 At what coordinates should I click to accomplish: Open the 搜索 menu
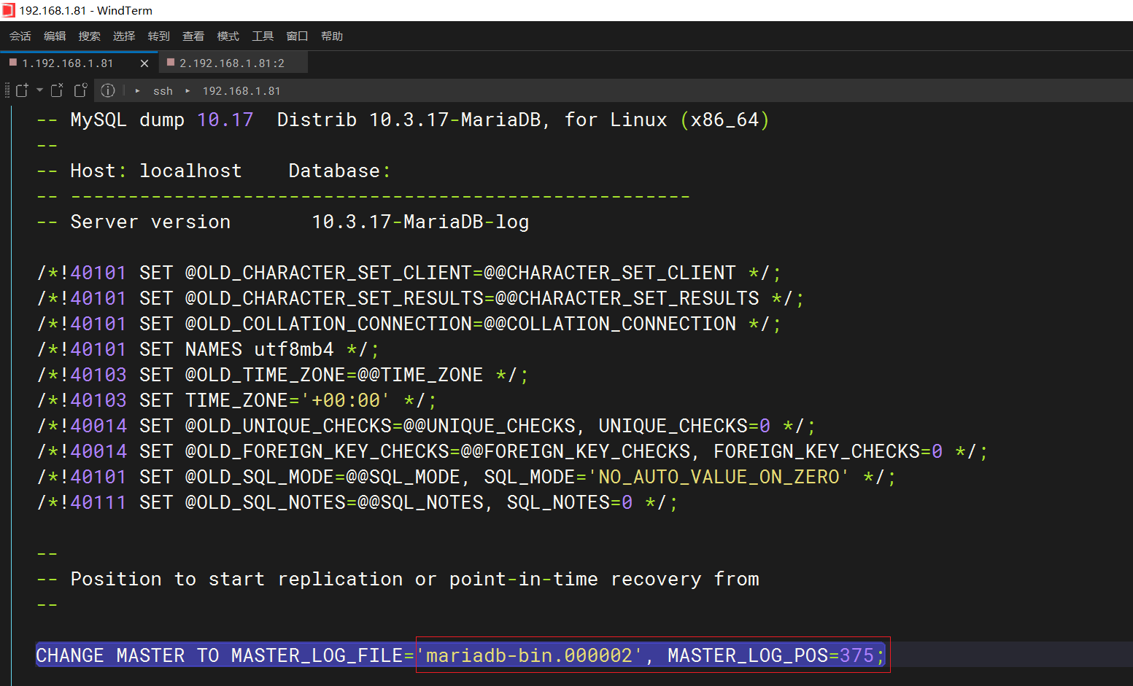89,36
